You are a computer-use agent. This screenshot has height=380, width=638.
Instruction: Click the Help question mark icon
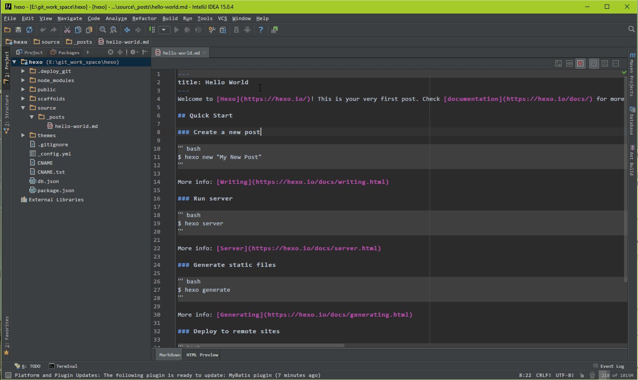point(261,30)
